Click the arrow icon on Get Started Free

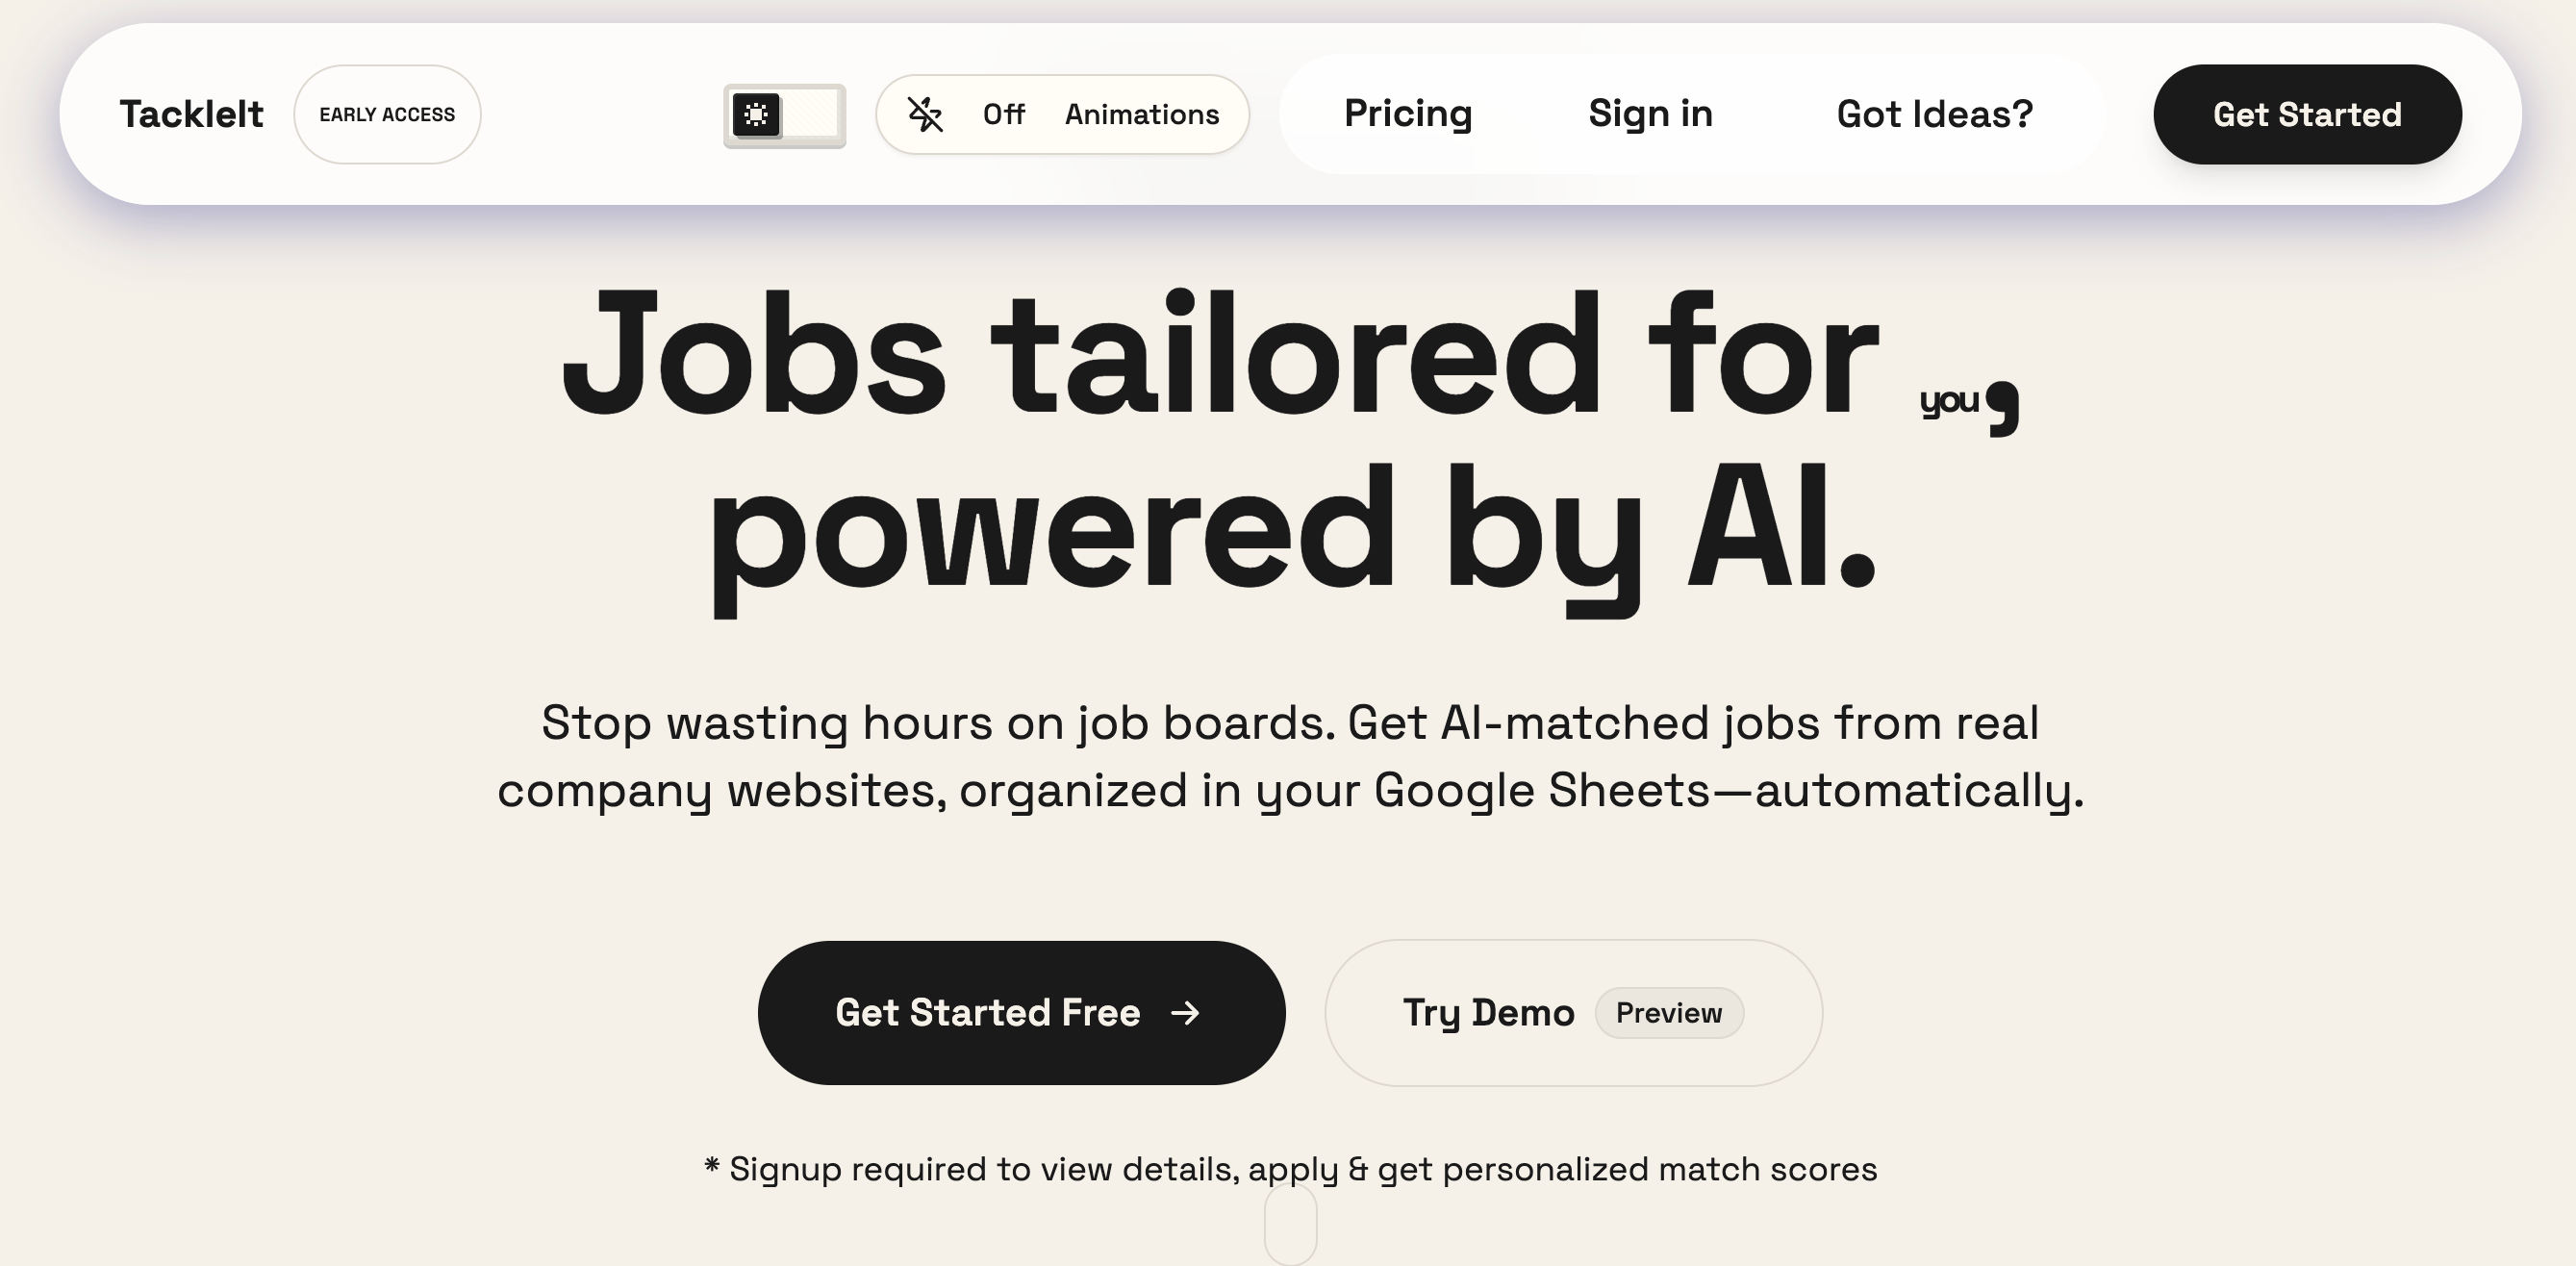[1185, 1013]
